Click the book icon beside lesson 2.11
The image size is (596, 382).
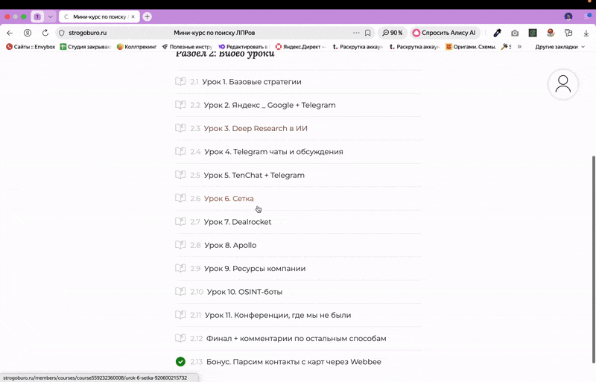180,315
